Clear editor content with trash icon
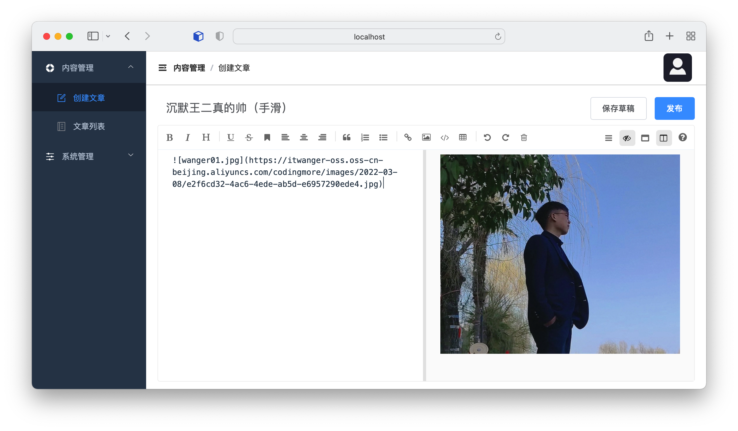 point(524,137)
